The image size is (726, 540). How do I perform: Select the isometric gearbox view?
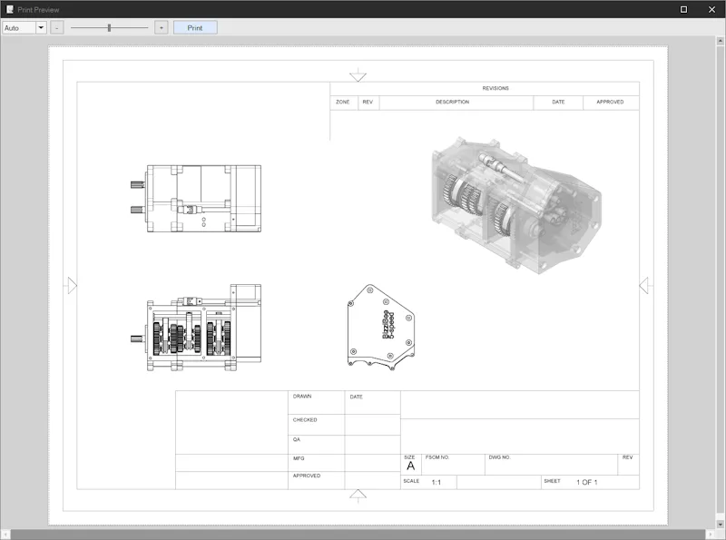point(516,205)
